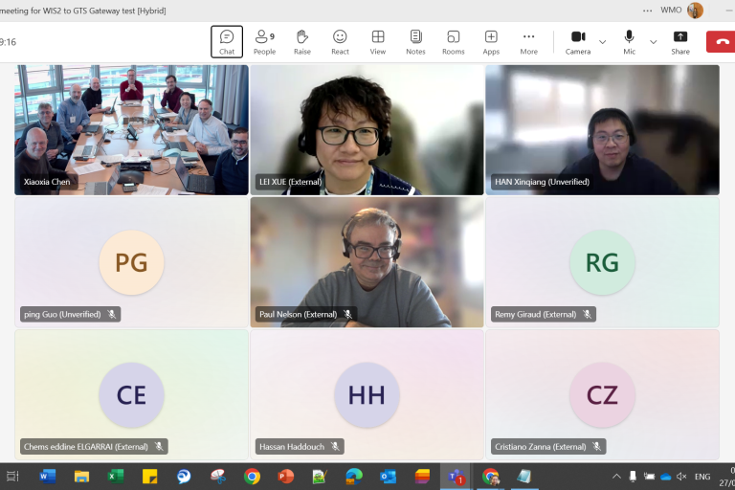Expand the Camera options arrow

tap(603, 42)
